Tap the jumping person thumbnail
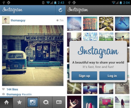This screenshot has height=108, width=131. (x=122, y=24)
